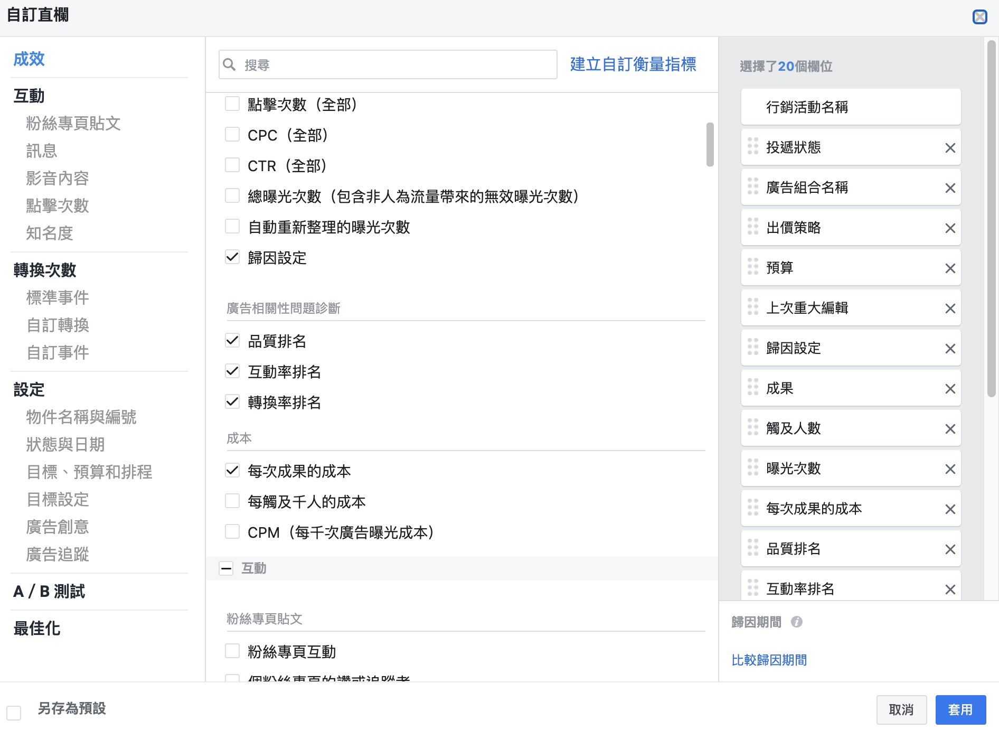Toggle the 另存為預設 checkbox
The image size is (999, 730).
(14, 713)
